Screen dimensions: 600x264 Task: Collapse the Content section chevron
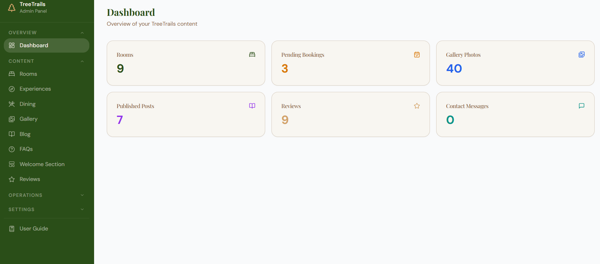click(82, 61)
